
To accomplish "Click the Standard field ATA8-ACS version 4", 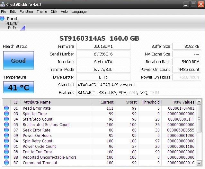I will [138, 85].
